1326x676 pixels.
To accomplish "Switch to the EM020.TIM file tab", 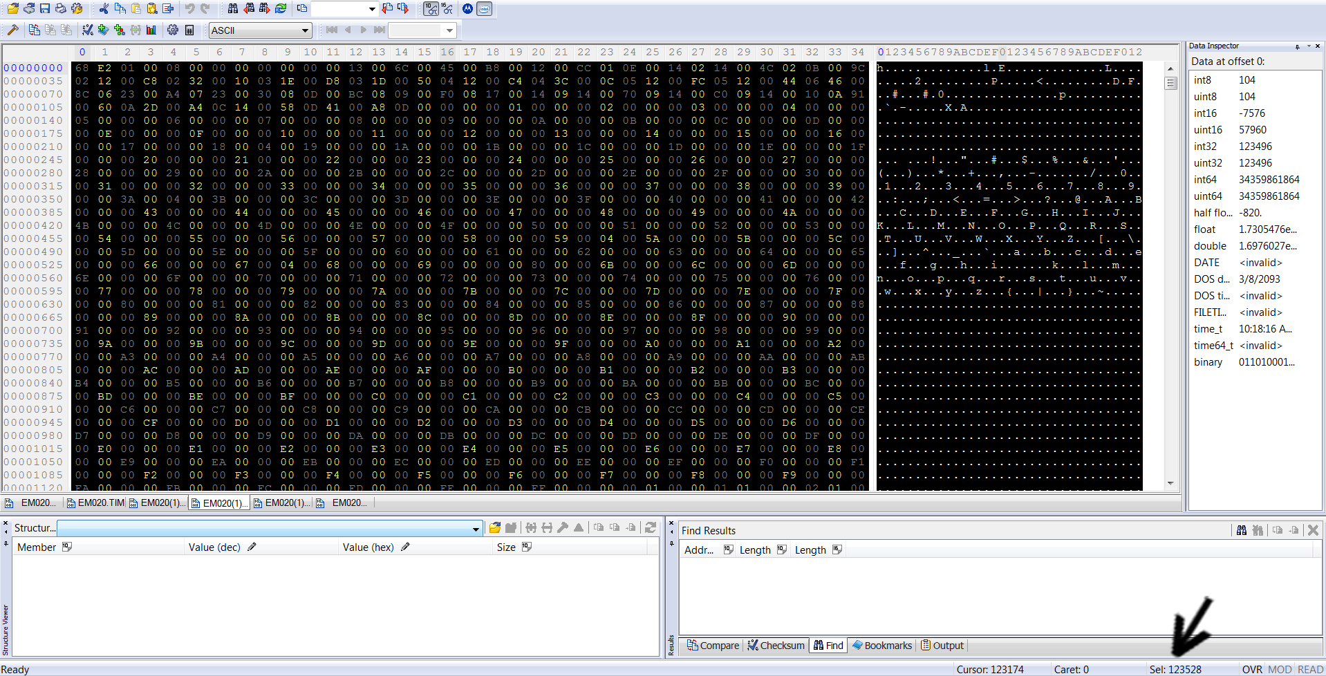I will (x=95, y=503).
